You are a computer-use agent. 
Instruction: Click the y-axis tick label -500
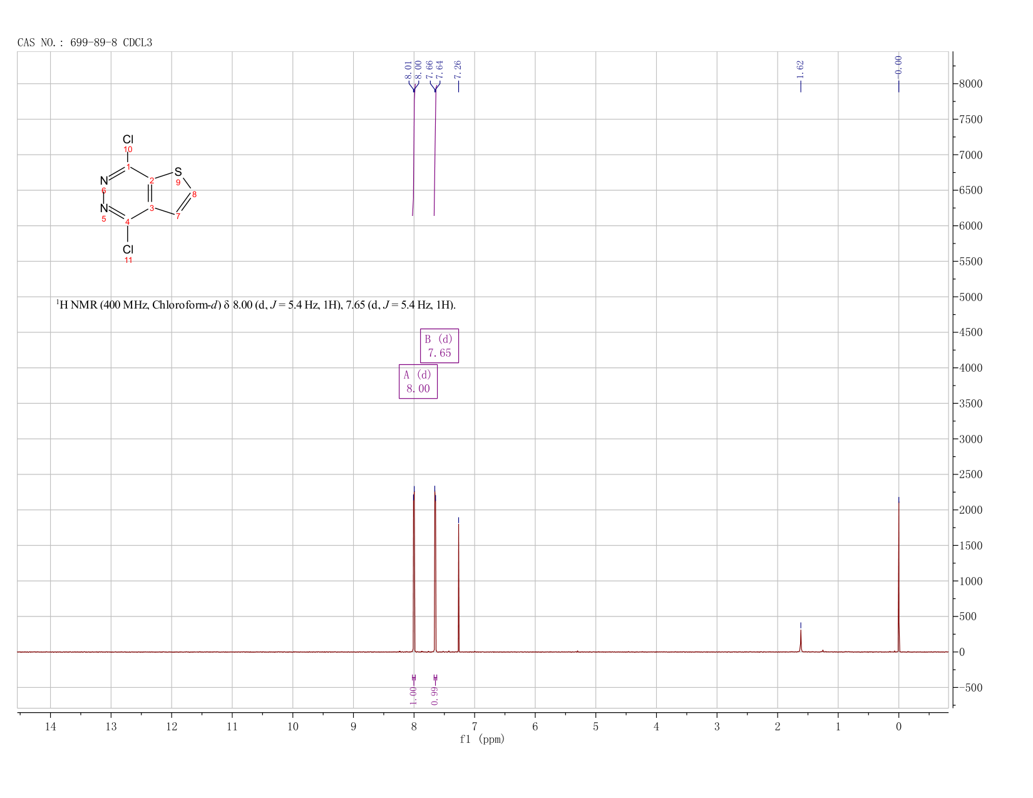pos(970,688)
